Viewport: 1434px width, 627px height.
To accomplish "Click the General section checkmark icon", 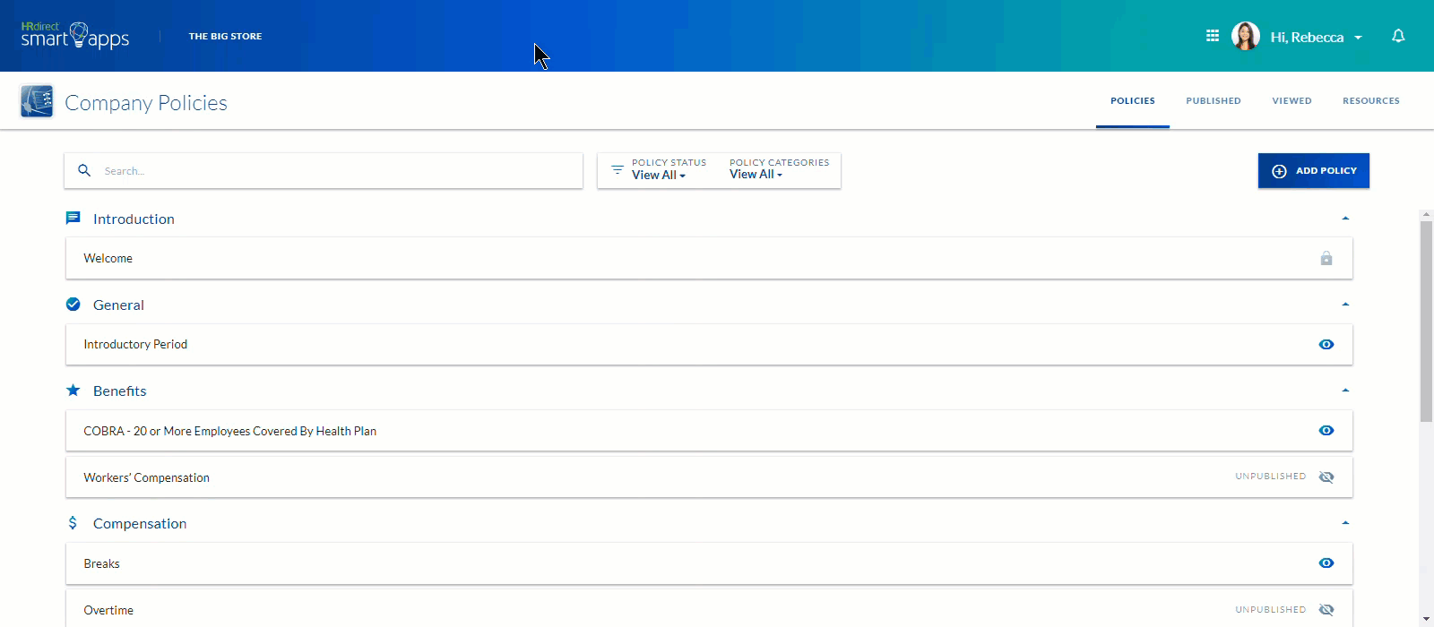I will click(x=73, y=305).
